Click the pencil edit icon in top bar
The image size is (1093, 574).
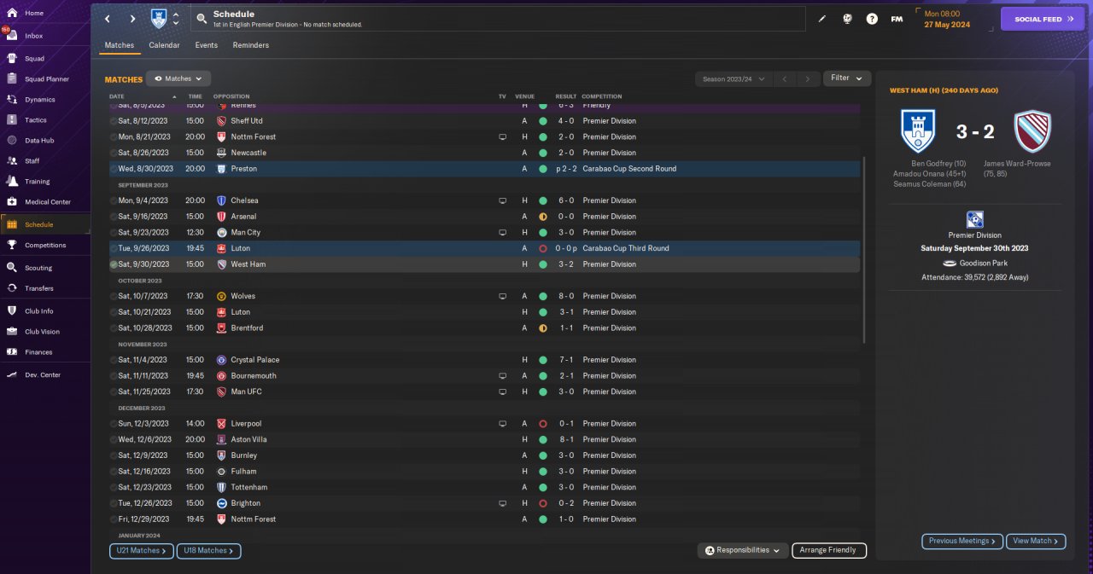point(822,18)
